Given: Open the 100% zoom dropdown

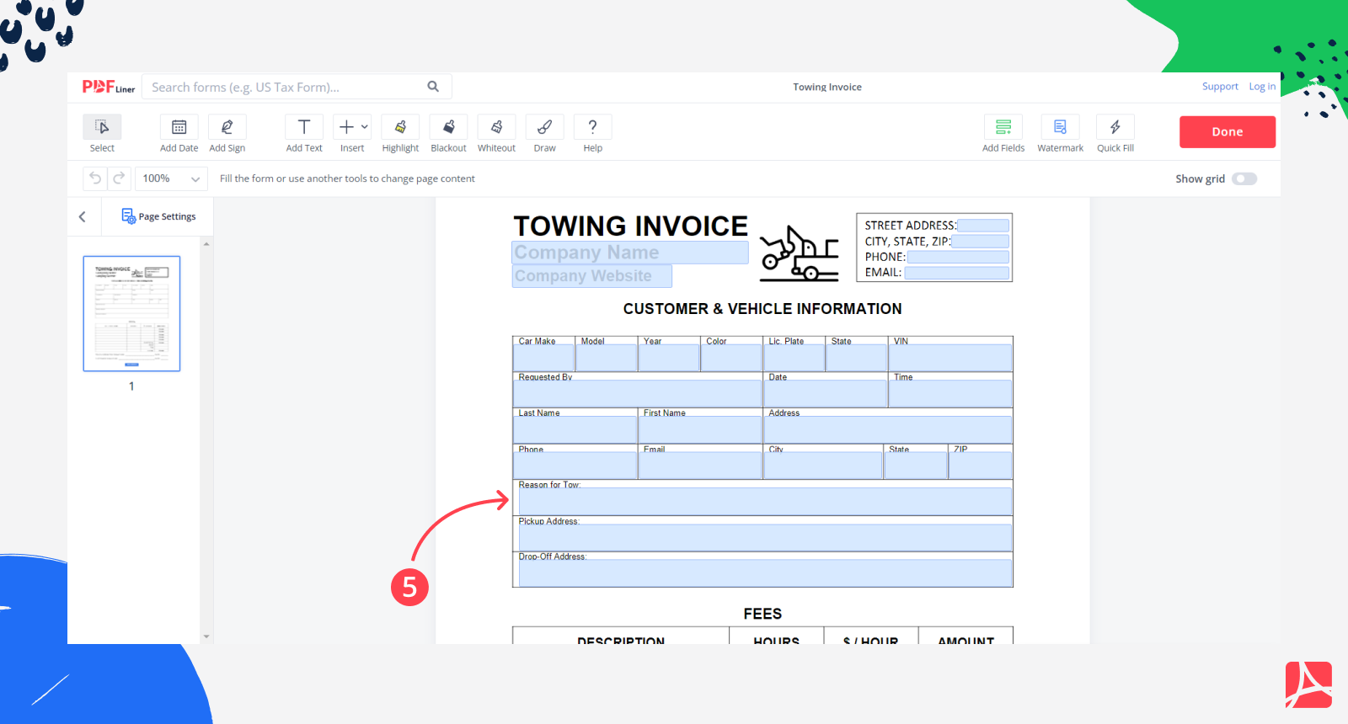Looking at the screenshot, I should (172, 178).
